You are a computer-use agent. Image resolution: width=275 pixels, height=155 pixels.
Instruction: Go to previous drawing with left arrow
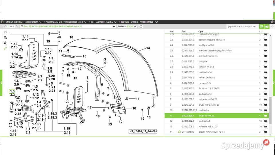pyautogui.click(x=5, y=26)
